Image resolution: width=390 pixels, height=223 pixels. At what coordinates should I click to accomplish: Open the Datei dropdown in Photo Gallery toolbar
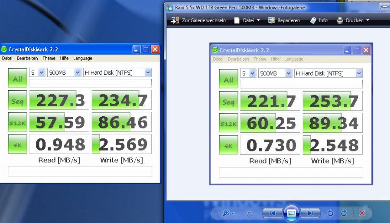[x=247, y=20]
